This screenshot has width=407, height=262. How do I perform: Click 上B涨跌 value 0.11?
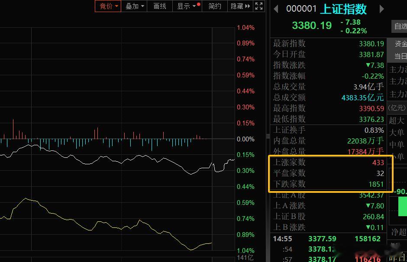(x=375, y=227)
